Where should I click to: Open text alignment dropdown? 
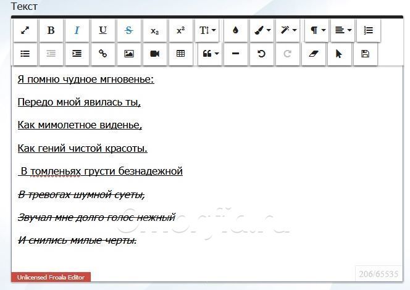point(343,31)
